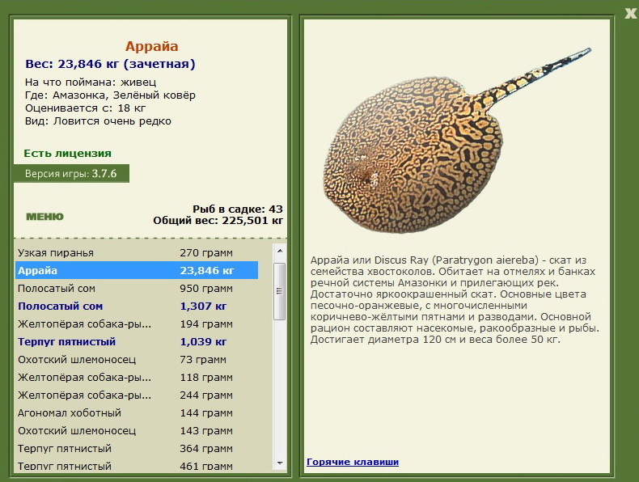Select the highlighted Аррайа 23,846 кг entry

137,271
